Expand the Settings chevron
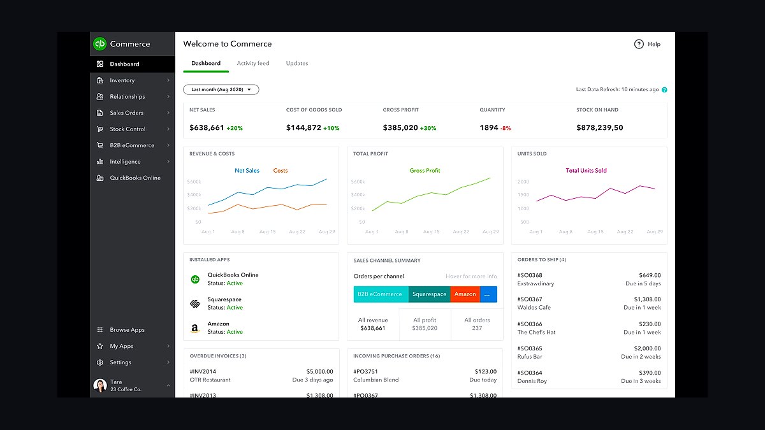 point(168,362)
